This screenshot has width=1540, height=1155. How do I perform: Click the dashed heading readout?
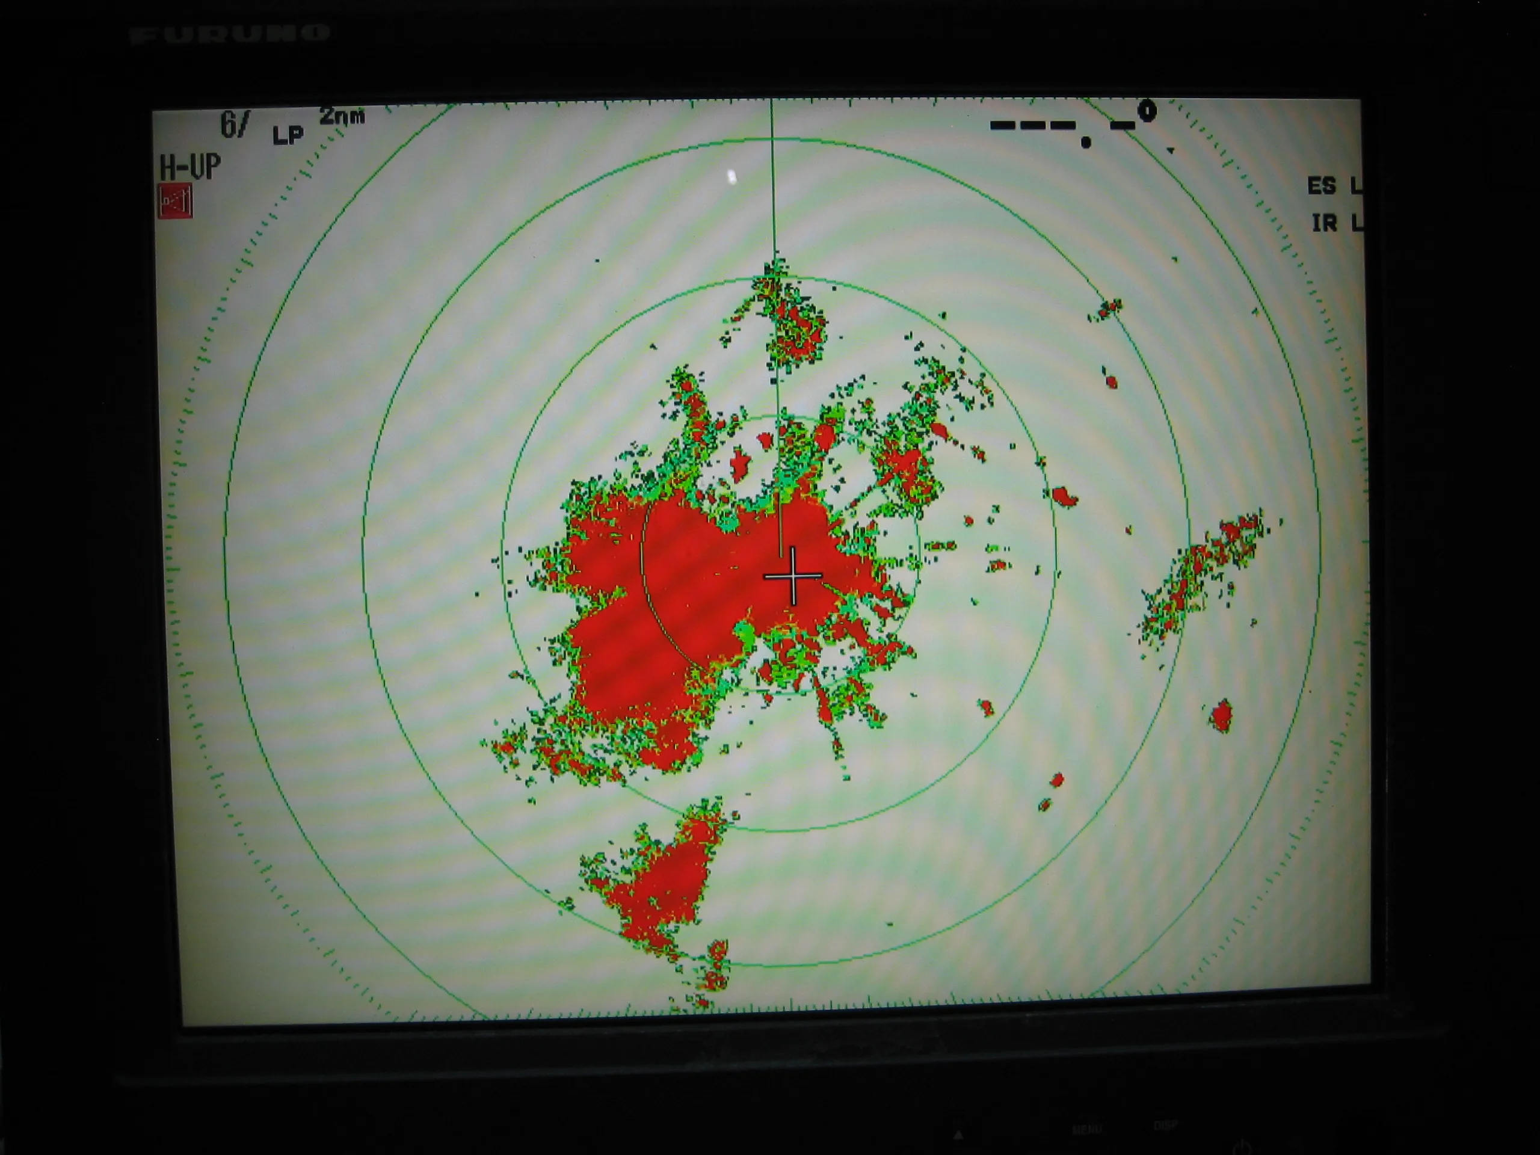(x=1073, y=125)
